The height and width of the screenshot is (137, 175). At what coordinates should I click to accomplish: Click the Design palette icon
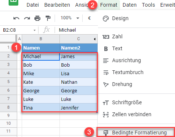[106, 19]
